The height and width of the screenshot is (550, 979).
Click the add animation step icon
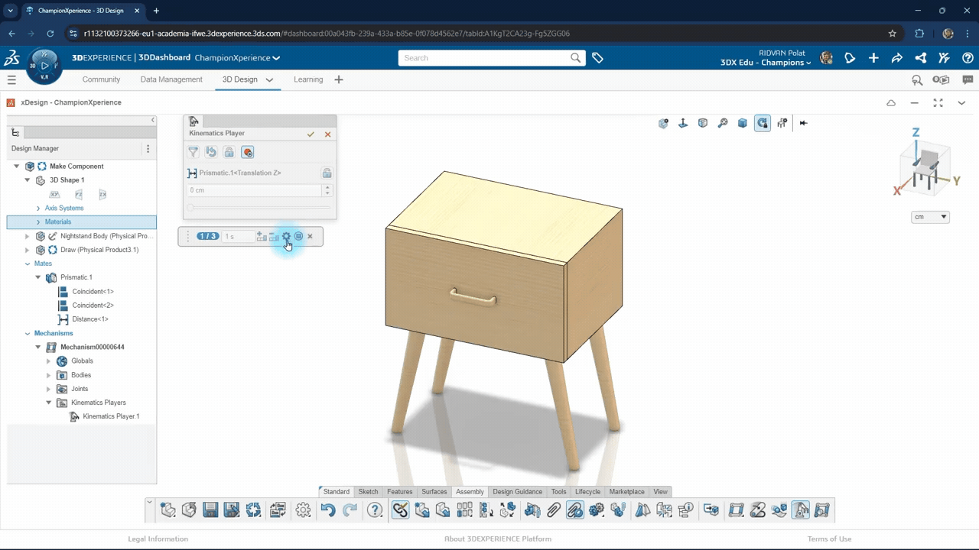click(262, 237)
